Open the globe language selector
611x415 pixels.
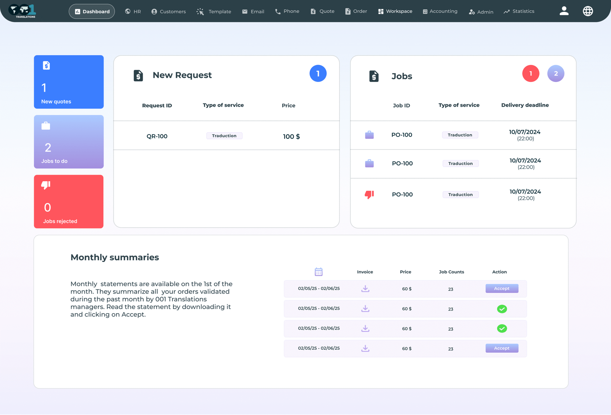click(588, 11)
